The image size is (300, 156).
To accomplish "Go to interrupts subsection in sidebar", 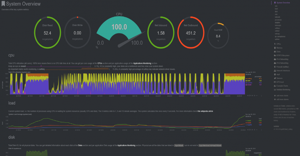I will coord(278,25).
